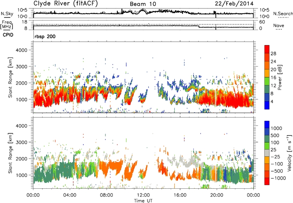293x203 pixels.
Task: Click the '2000' tick on the velocity panel
Action: [x=22, y=159]
